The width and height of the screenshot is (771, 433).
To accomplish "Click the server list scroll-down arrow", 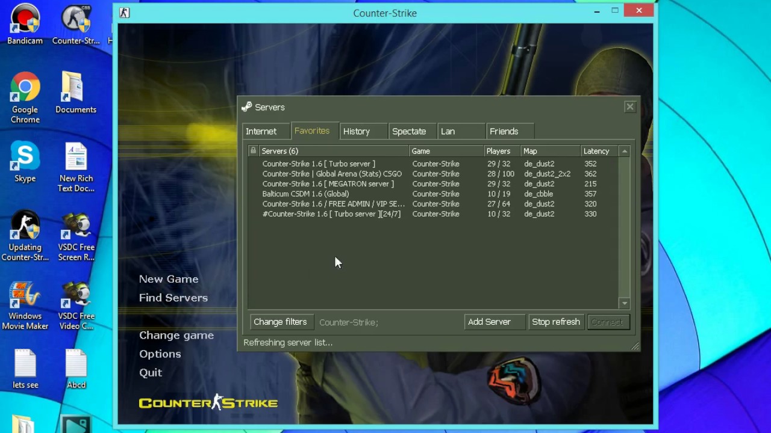I will tap(625, 304).
